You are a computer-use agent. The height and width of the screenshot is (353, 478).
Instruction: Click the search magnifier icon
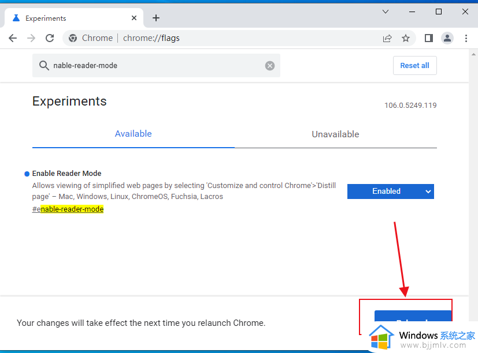pos(44,65)
